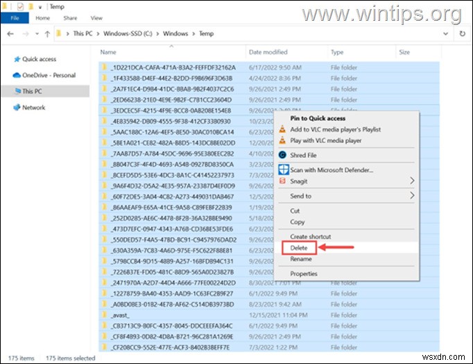Viewport: 473px width, 364px height.
Task: Expand the address bar history dropdown
Action: (445, 33)
